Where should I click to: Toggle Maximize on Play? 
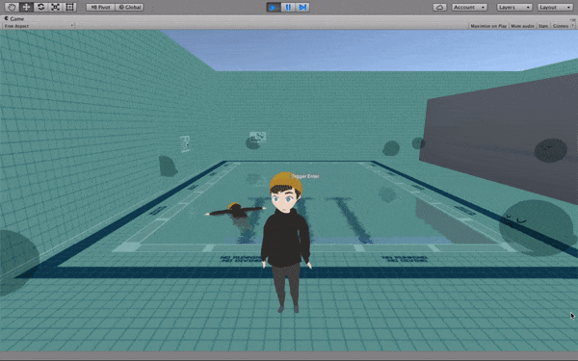[488, 26]
